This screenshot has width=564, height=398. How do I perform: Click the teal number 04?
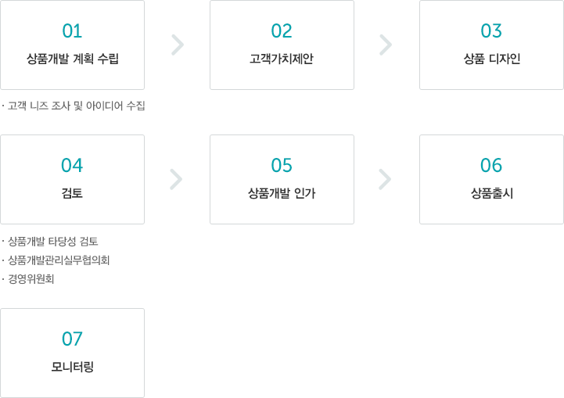click(x=72, y=166)
